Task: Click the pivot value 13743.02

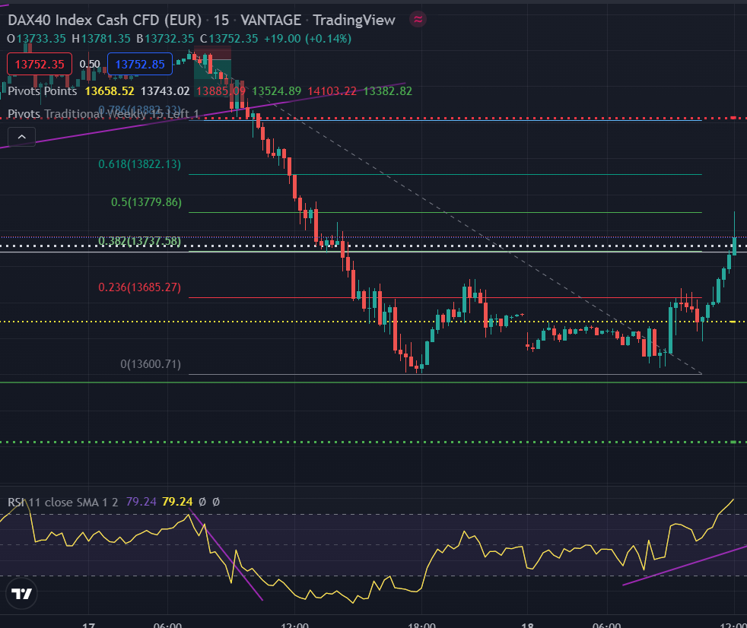Action: [x=165, y=91]
